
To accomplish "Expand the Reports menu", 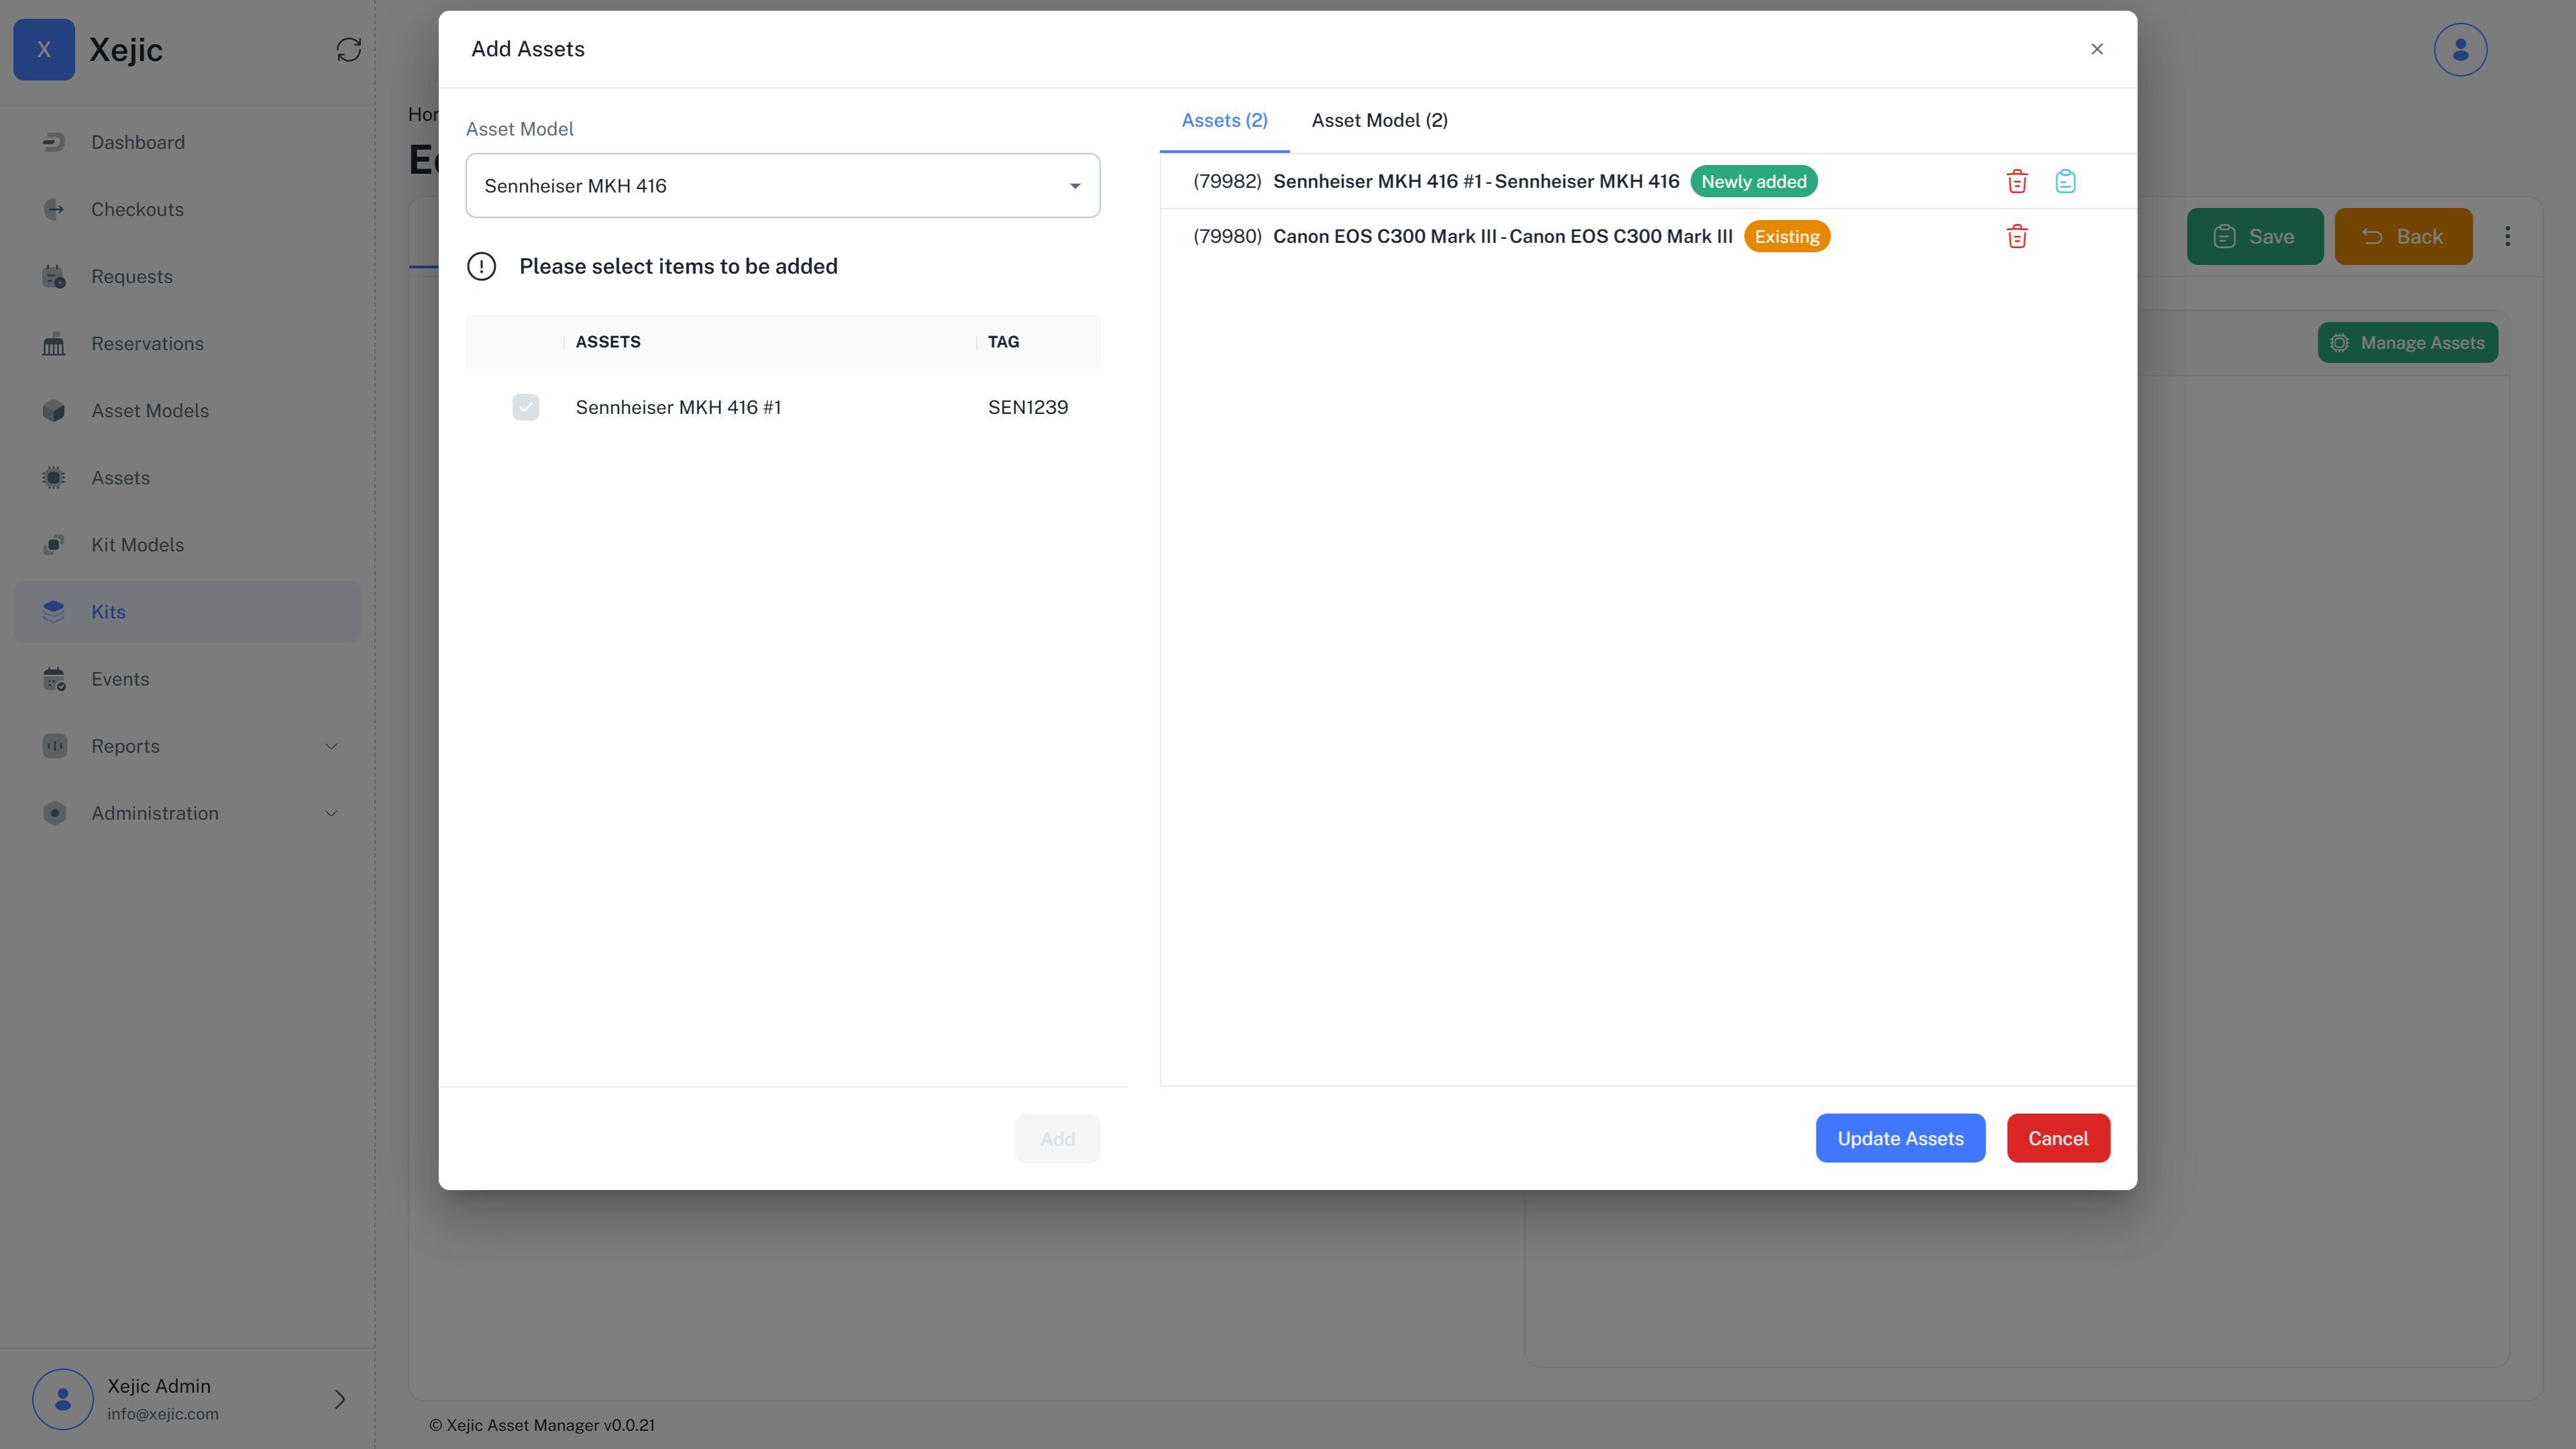I will 187,745.
